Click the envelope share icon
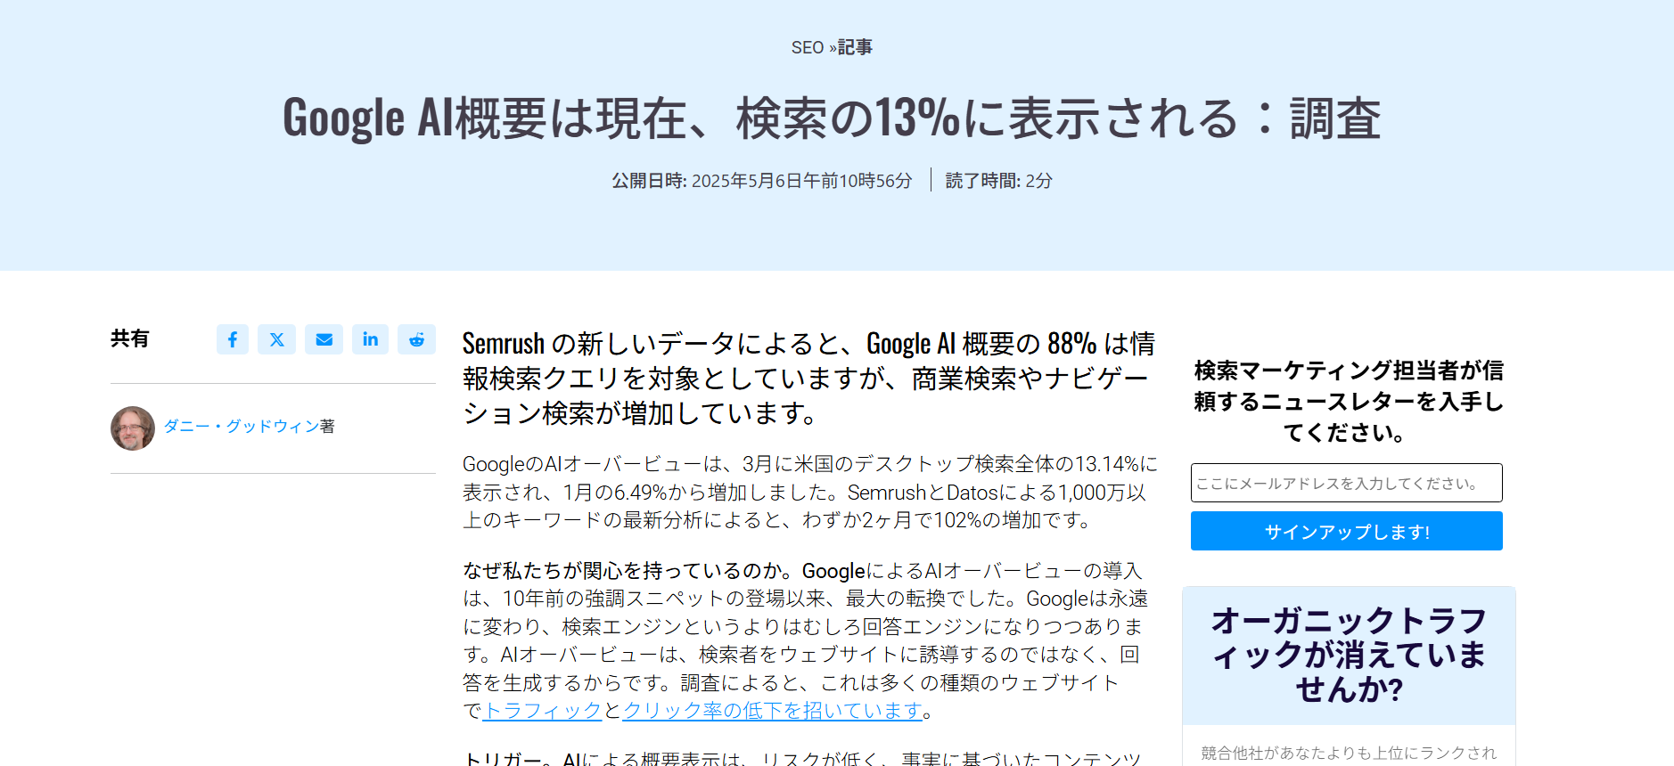Screen dimensions: 1674x766 coord(324,339)
